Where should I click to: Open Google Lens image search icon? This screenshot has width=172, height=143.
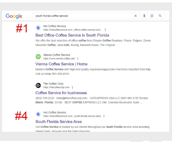pyautogui.click(x=152, y=16)
